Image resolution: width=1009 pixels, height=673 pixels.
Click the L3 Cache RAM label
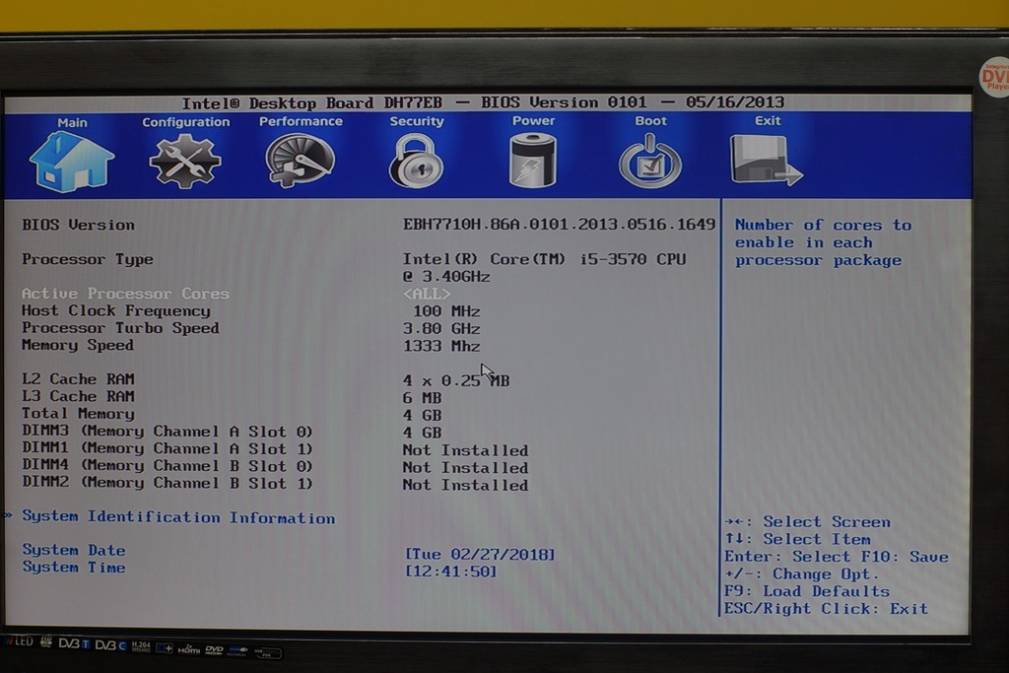(78, 396)
